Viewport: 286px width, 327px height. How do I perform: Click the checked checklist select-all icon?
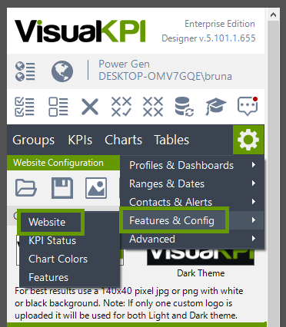pyautogui.click(x=25, y=107)
